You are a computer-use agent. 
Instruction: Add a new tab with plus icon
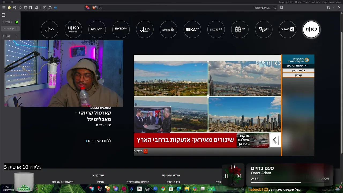tap(17, 36)
